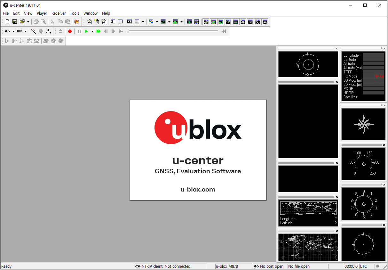
Task: Enable autobauding with the magic wand icon
Action: (33, 31)
